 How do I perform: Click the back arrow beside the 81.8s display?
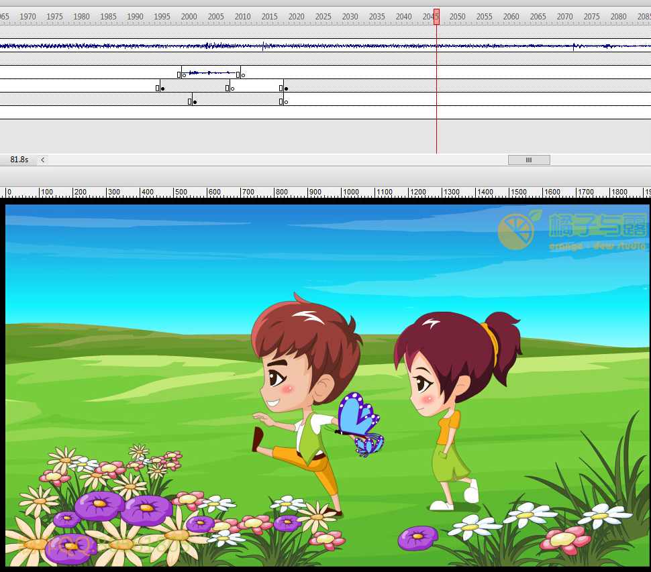(42, 160)
